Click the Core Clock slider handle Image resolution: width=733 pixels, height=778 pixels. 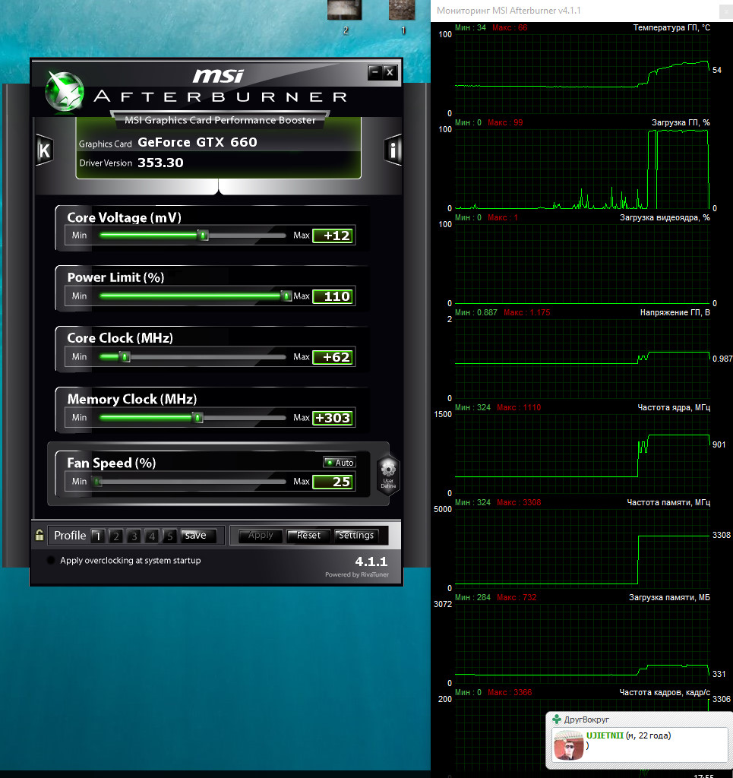(x=125, y=357)
